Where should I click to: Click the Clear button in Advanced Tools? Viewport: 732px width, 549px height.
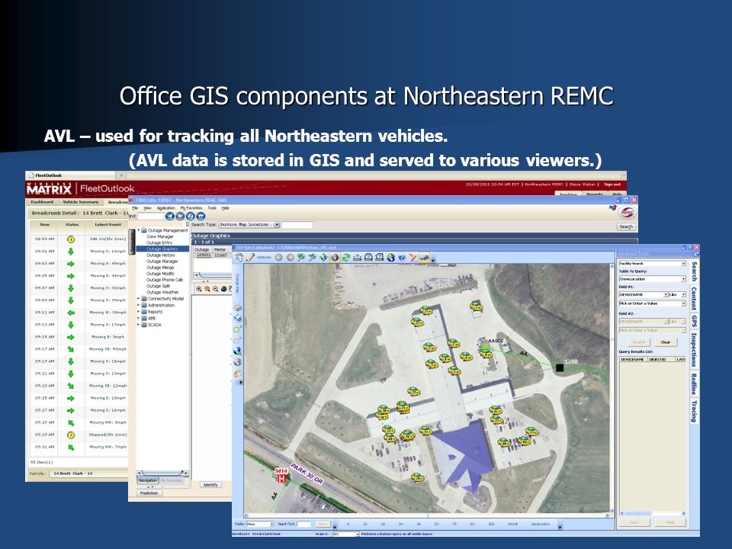[x=665, y=342]
